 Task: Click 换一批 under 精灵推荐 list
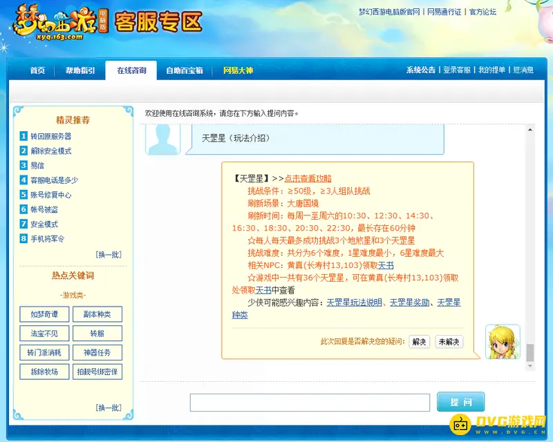pos(109,254)
